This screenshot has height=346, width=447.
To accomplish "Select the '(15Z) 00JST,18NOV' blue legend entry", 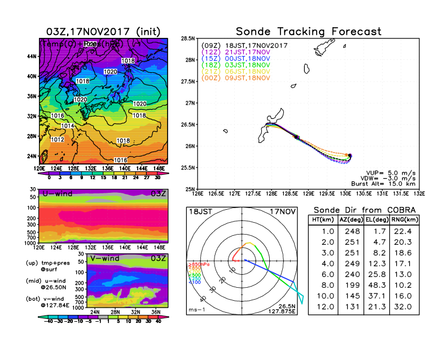I will (x=236, y=59).
